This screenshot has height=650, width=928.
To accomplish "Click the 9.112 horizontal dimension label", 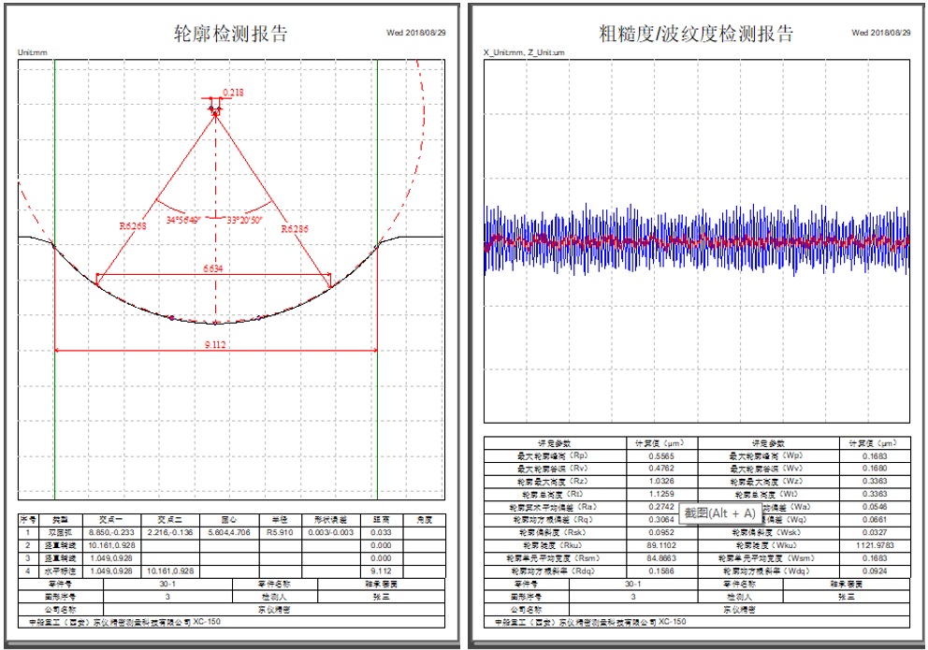I will click(x=216, y=343).
